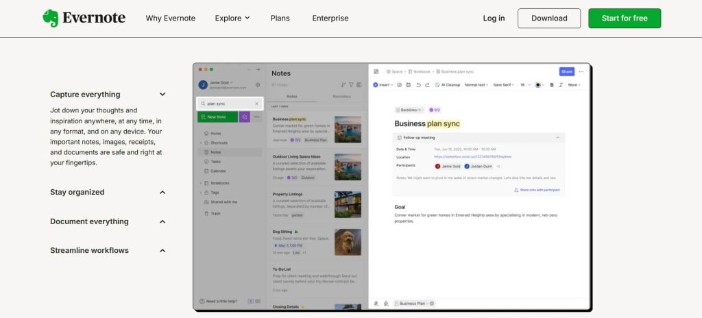
Task: Open the Sans Serif font dropdown
Action: coord(504,85)
